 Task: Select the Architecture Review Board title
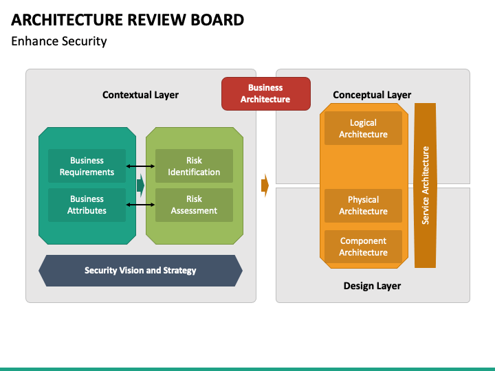(x=128, y=20)
